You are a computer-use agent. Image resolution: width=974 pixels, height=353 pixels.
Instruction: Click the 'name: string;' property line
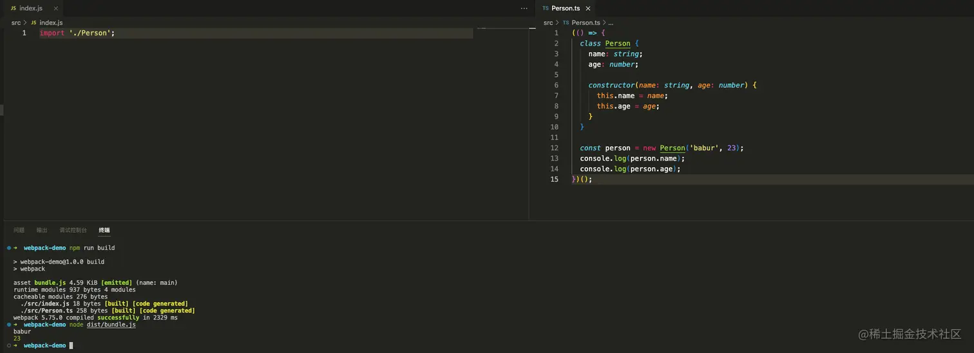tap(615, 54)
